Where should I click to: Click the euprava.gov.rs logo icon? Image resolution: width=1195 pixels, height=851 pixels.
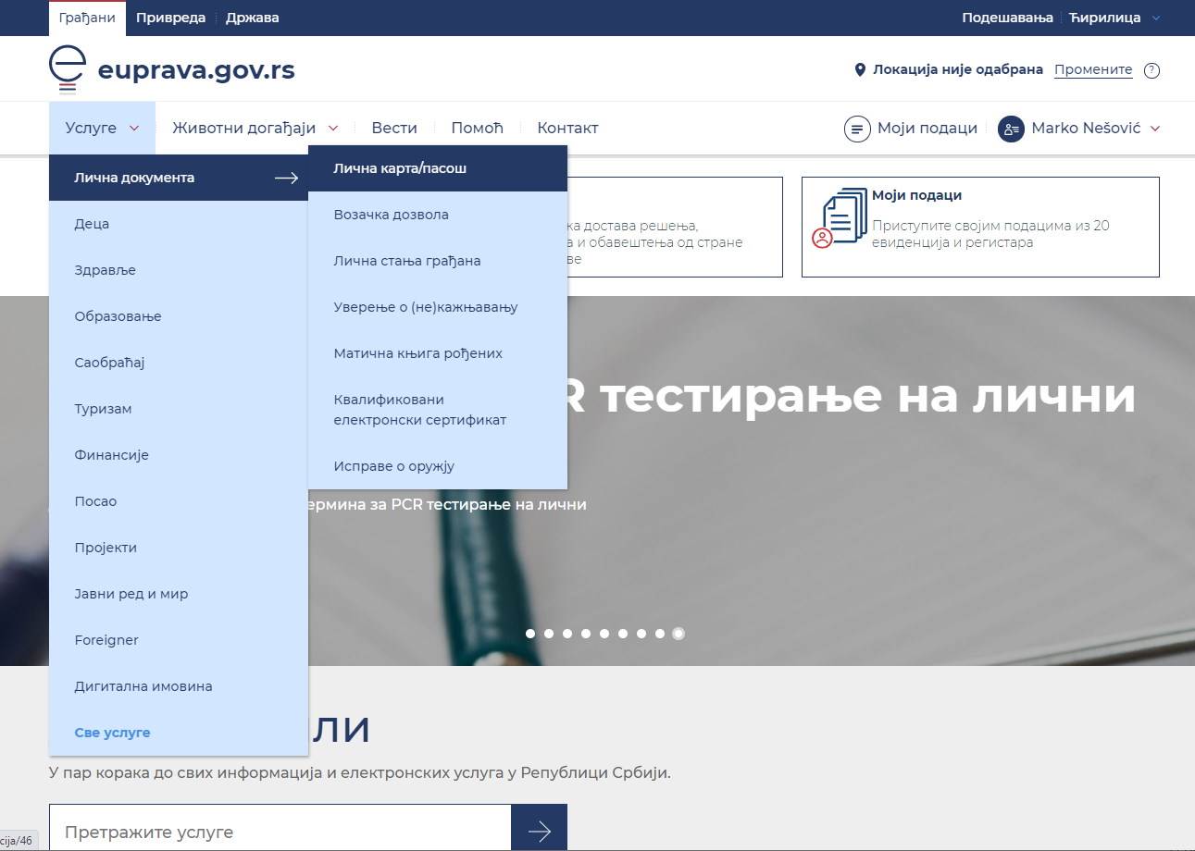pos(66,68)
